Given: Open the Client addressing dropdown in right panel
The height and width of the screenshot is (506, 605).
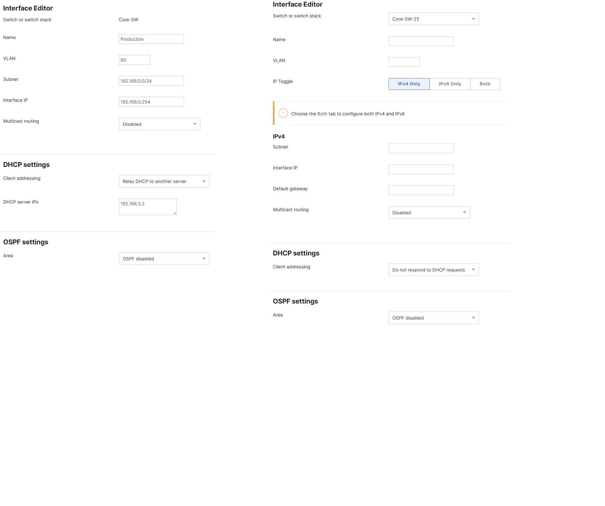Looking at the screenshot, I should (x=434, y=270).
